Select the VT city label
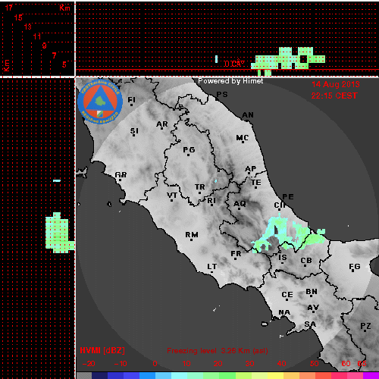Screen dimensions: 379x379 coord(172,196)
